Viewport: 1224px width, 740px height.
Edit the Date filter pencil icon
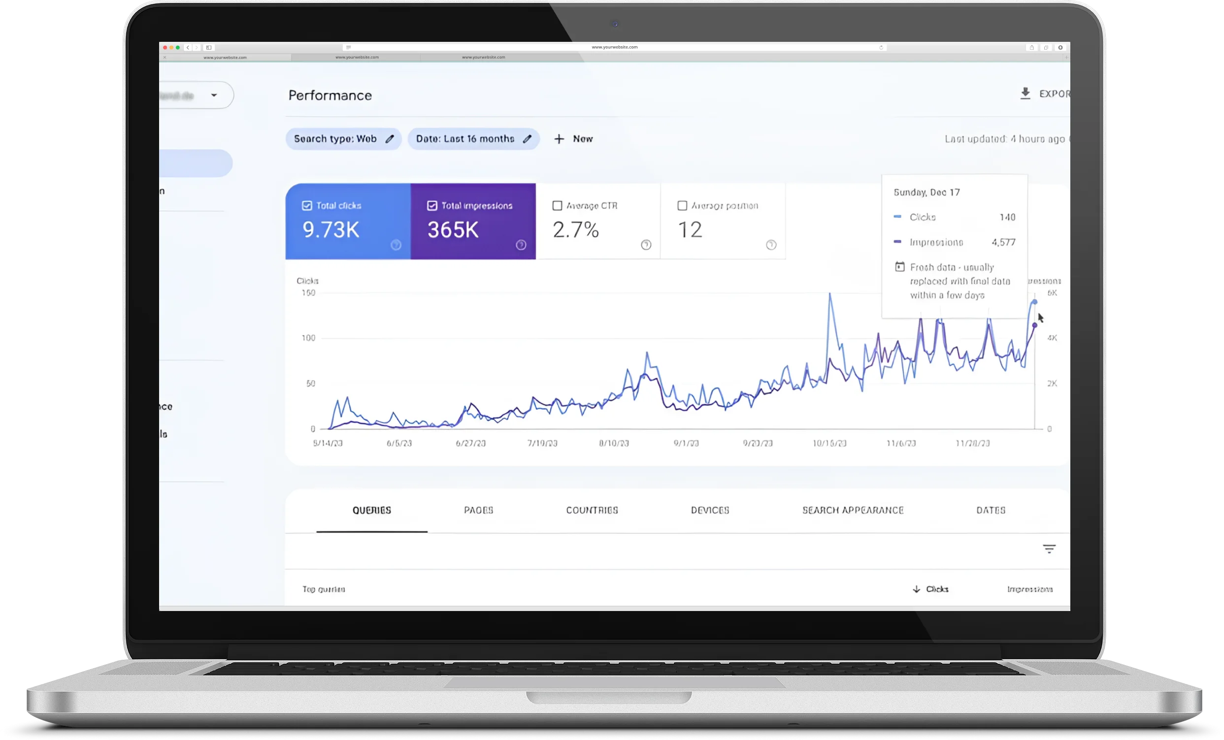coord(527,139)
